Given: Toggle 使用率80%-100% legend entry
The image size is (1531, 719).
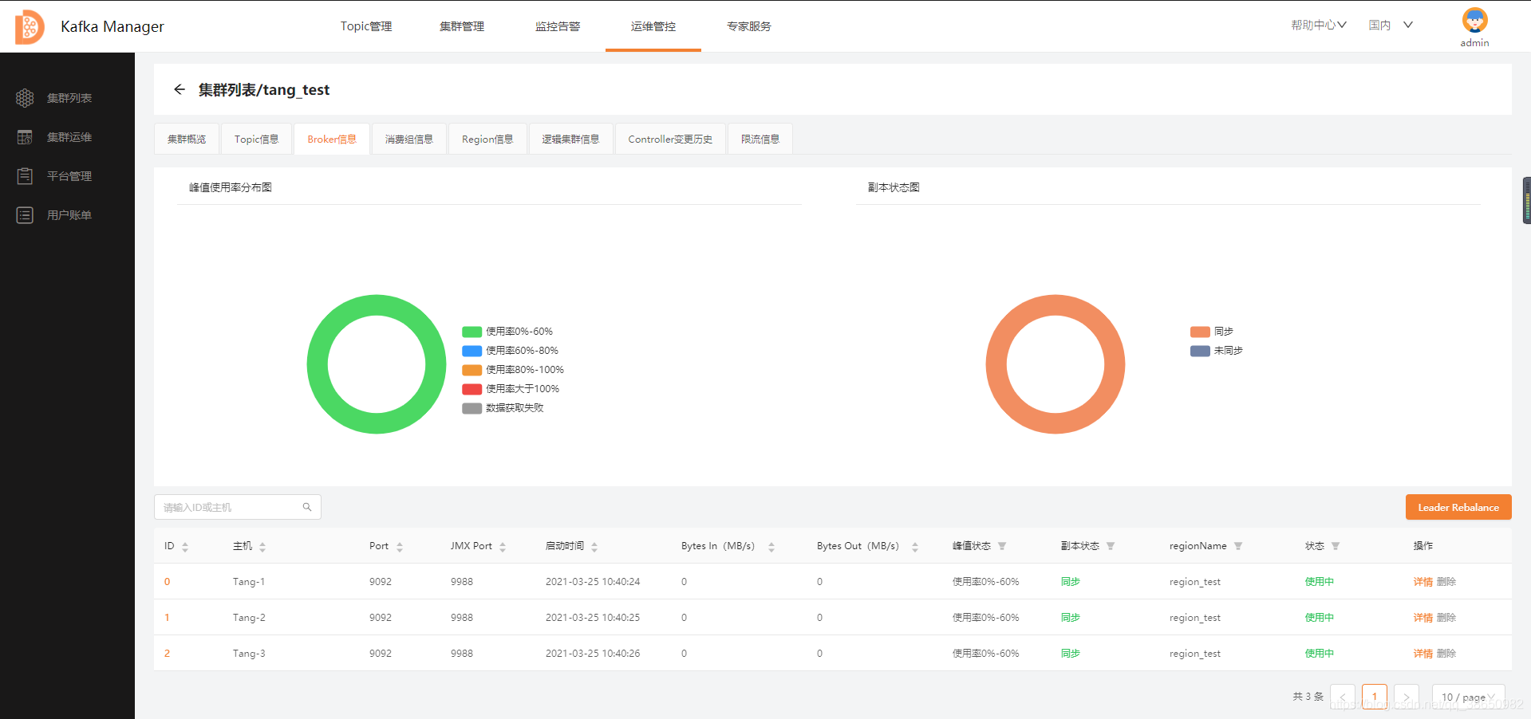Looking at the screenshot, I should tap(513, 370).
